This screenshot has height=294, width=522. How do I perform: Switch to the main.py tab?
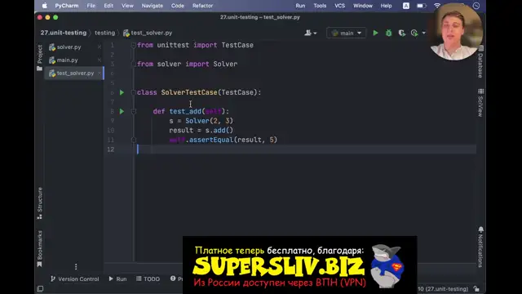click(x=67, y=60)
